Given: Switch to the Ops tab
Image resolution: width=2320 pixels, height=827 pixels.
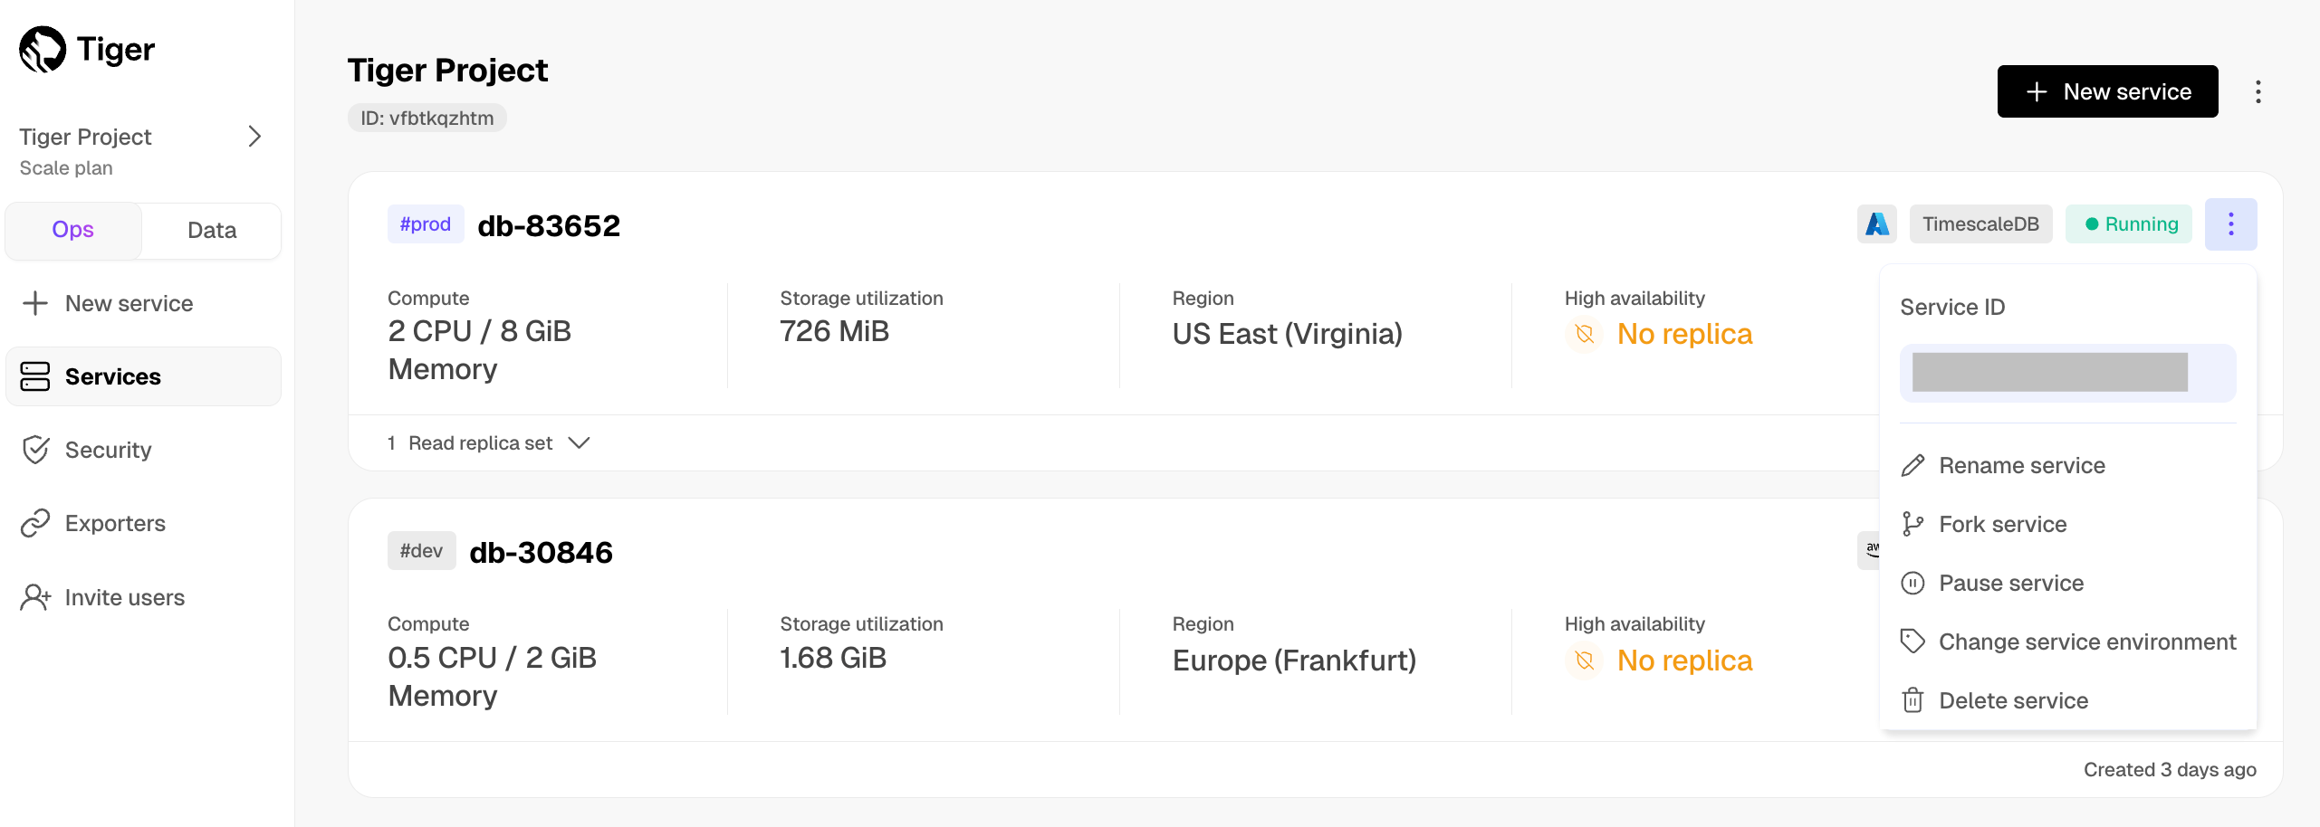Looking at the screenshot, I should (x=73, y=230).
